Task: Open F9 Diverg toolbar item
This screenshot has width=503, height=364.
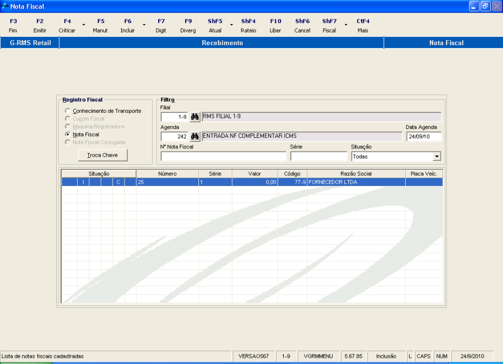Action: [x=188, y=26]
